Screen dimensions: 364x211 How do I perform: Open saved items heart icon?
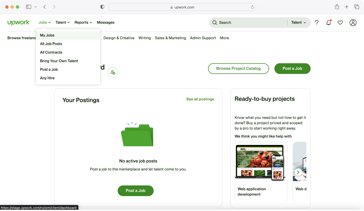[340, 22]
